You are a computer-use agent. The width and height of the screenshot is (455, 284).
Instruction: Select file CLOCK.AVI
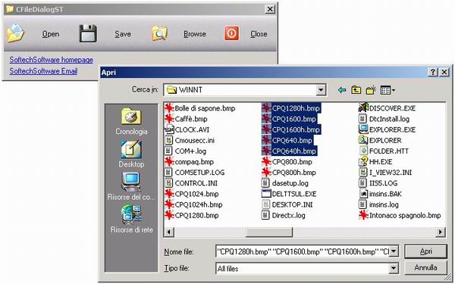click(x=187, y=130)
